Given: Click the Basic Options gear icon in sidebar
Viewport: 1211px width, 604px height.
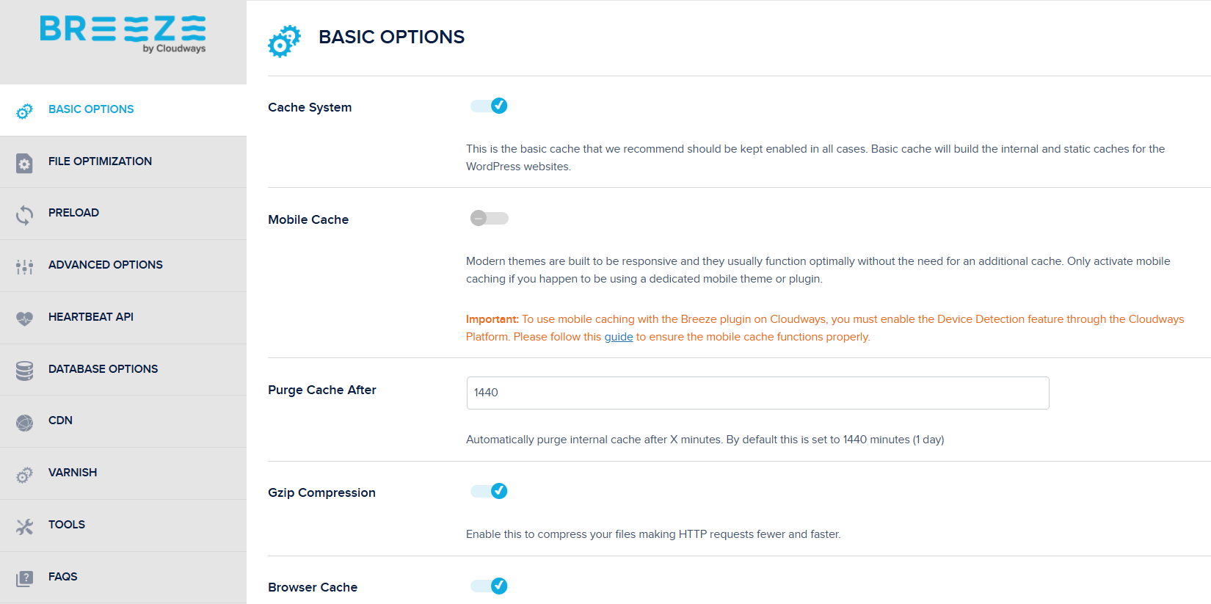Looking at the screenshot, I should pos(24,111).
